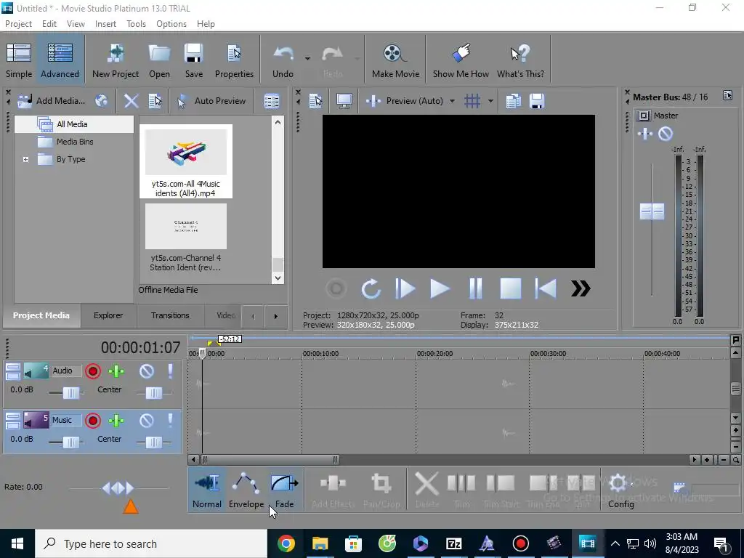Open timeline toolbar Config

[x=620, y=490]
